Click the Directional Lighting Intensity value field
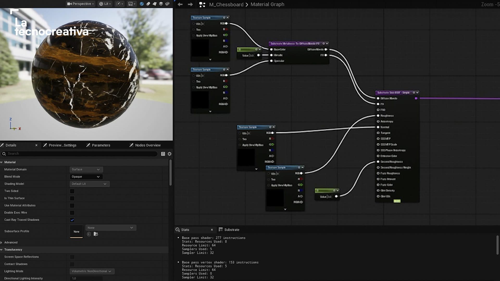 click(x=86, y=278)
